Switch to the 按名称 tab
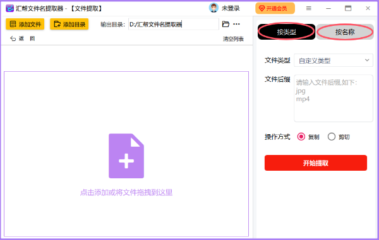 point(345,31)
